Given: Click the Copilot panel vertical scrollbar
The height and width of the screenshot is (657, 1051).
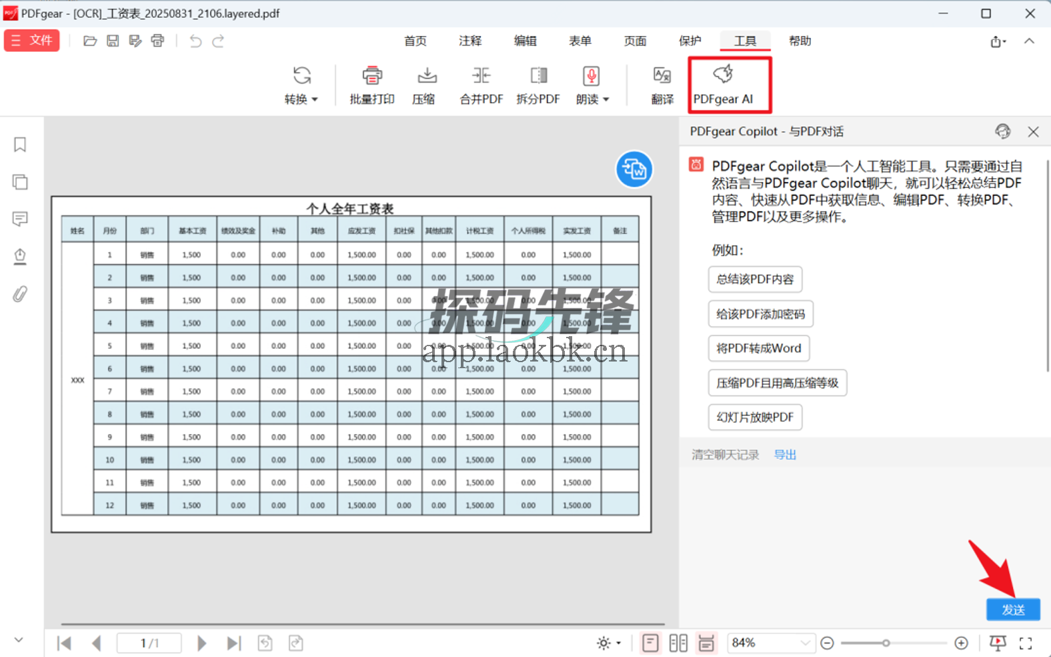Looking at the screenshot, I should pyautogui.click(x=1048, y=265).
